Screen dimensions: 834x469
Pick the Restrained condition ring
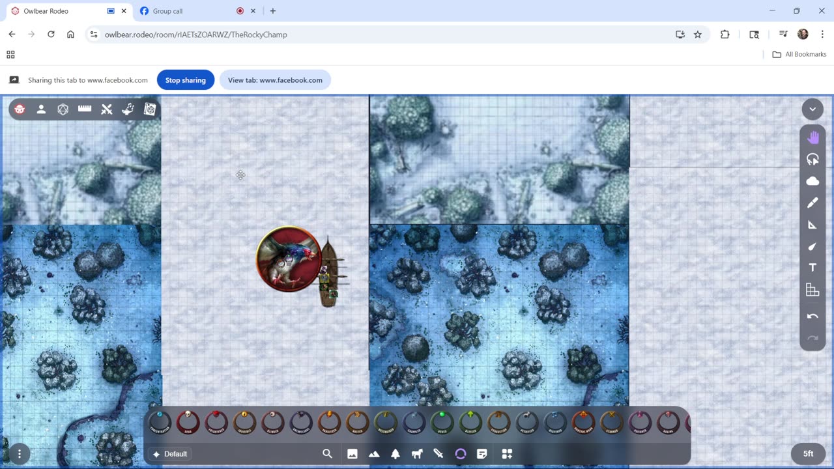pyautogui.click(x=386, y=423)
